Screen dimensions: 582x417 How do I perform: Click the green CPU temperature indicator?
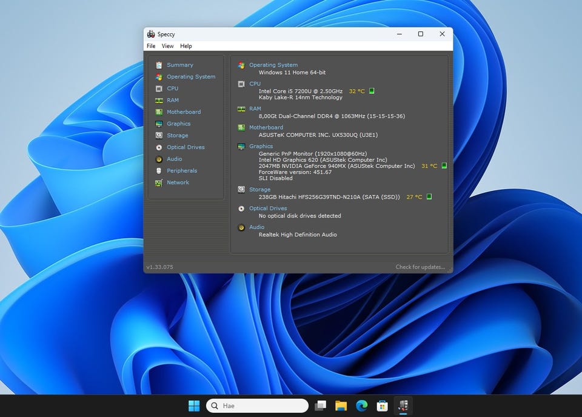[x=372, y=91]
